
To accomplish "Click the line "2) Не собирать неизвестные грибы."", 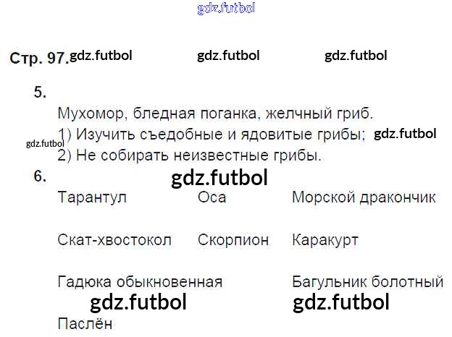I will click(x=189, y=155).
